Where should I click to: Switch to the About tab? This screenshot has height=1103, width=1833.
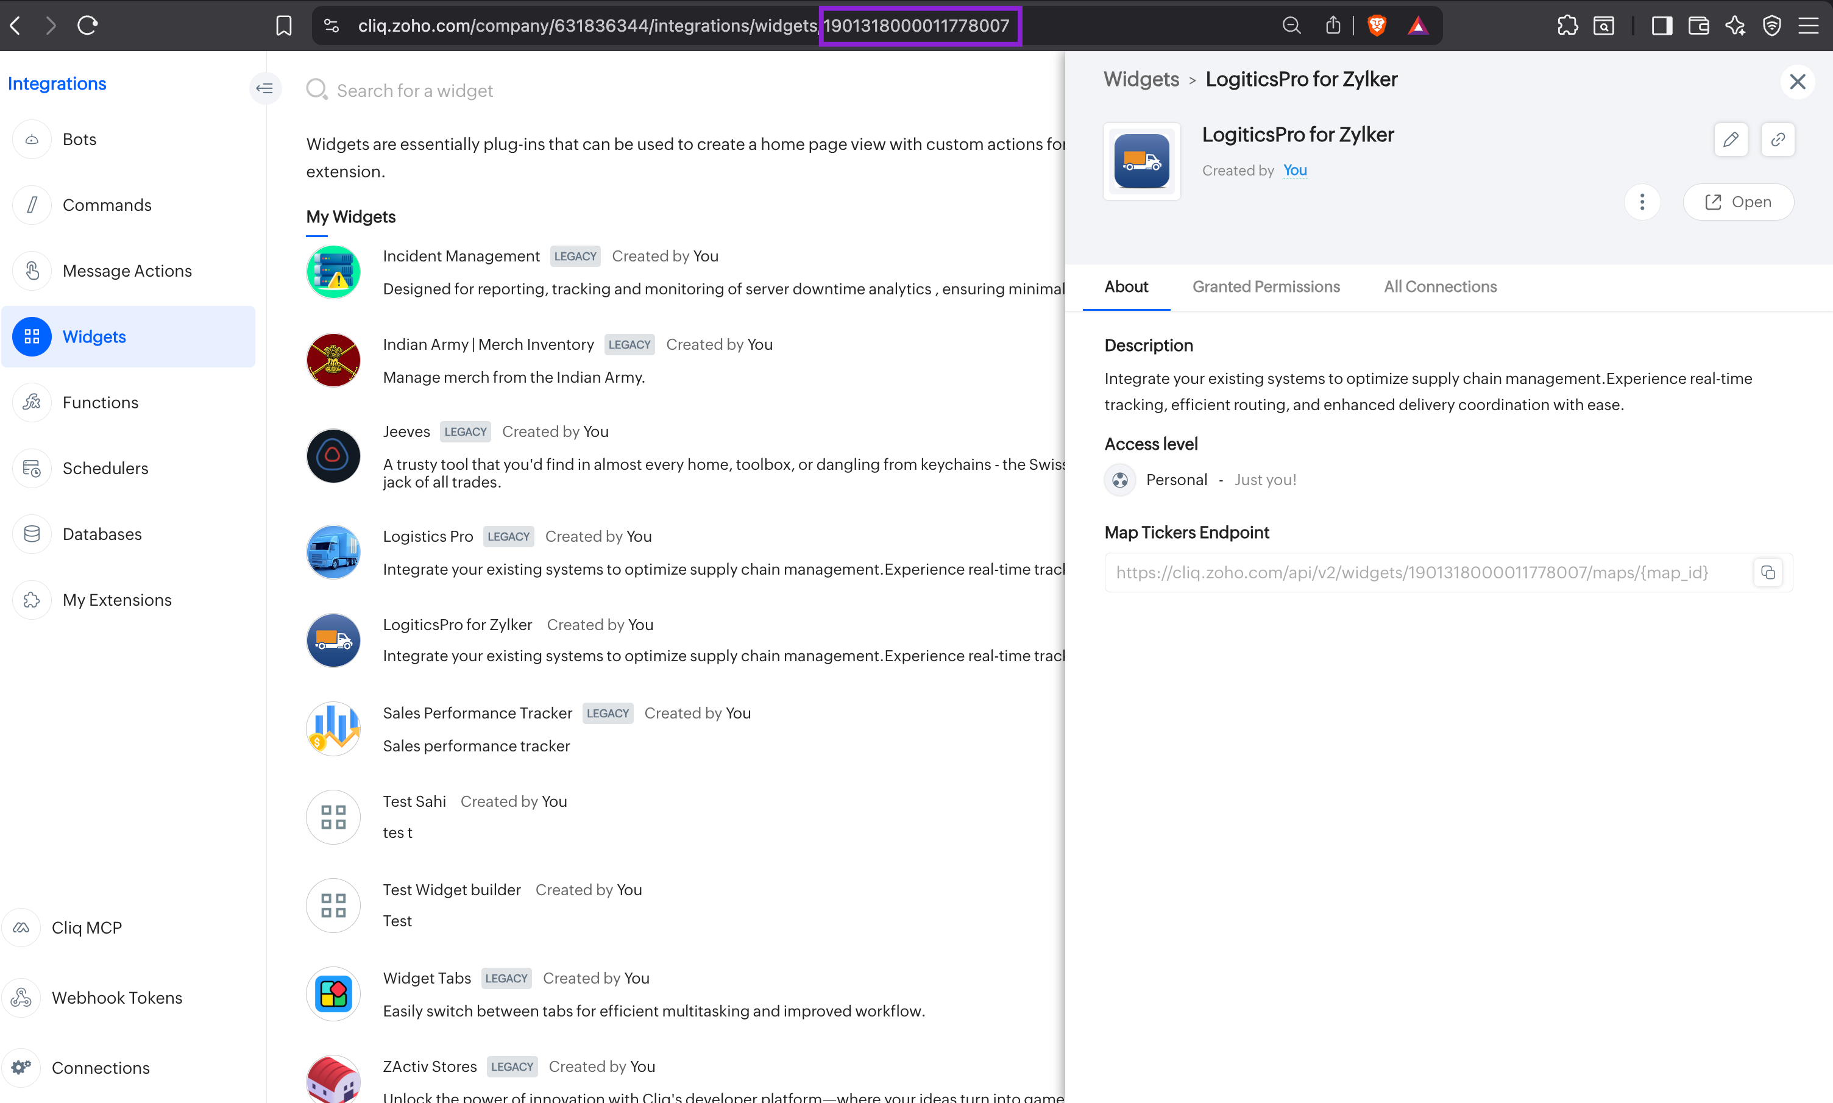[1126, 287]
